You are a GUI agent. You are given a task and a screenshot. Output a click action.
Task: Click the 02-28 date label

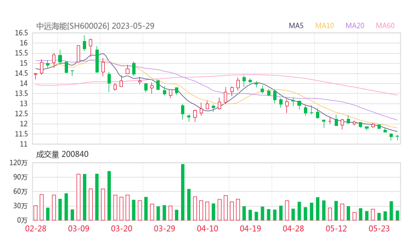click(36, 228)
